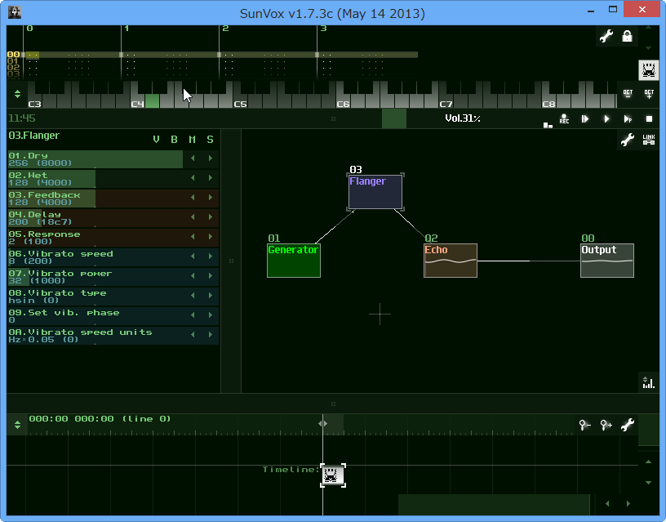Select the pattern icon on the timeline
666x522 pixels.
tap(332, 475)
